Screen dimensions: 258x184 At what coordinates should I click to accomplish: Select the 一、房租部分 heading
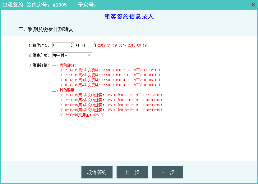(x=64, y=65)
